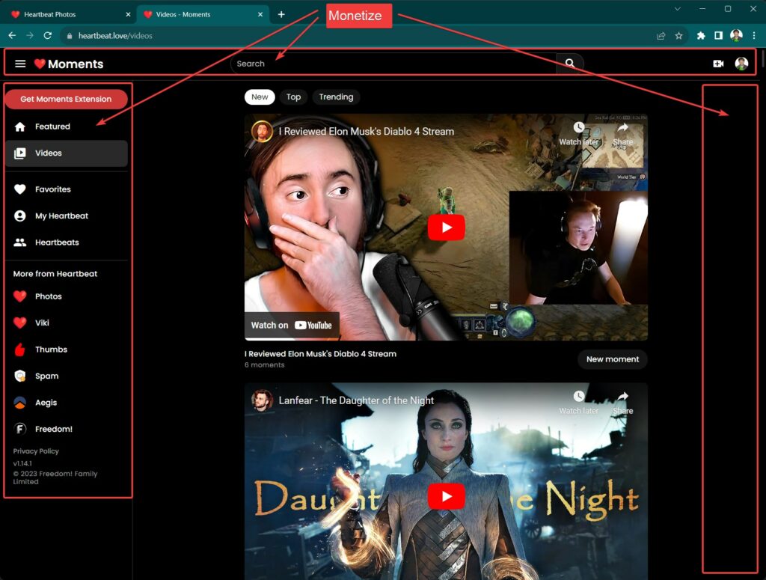Click the browser share page icon

[x=661, y=36]
